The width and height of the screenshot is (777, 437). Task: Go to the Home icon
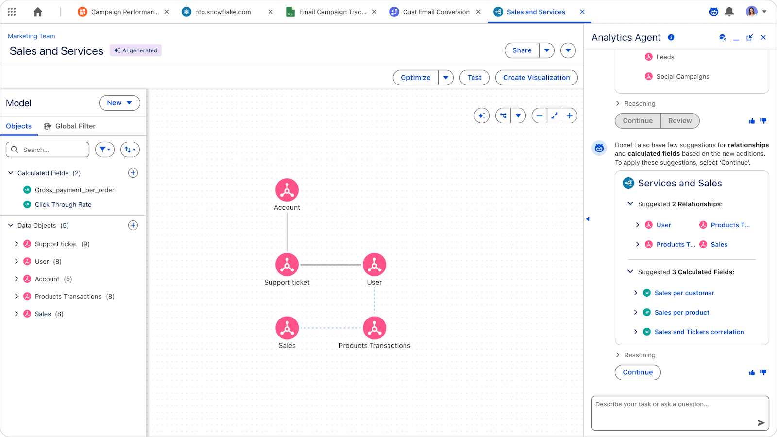coord(38,12)
